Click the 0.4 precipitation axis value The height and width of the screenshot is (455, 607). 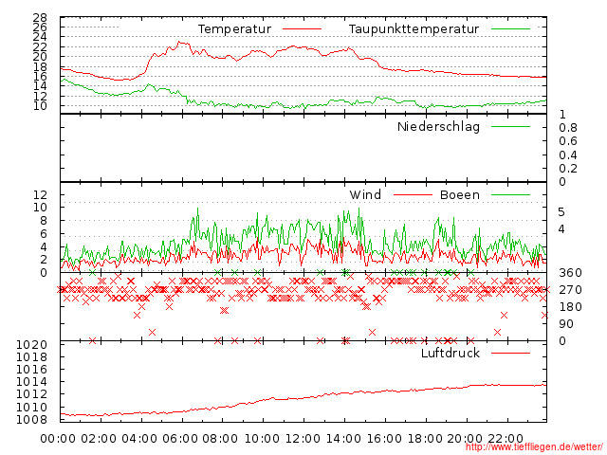568,155
